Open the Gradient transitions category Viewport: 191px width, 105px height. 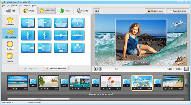point(10,45)
